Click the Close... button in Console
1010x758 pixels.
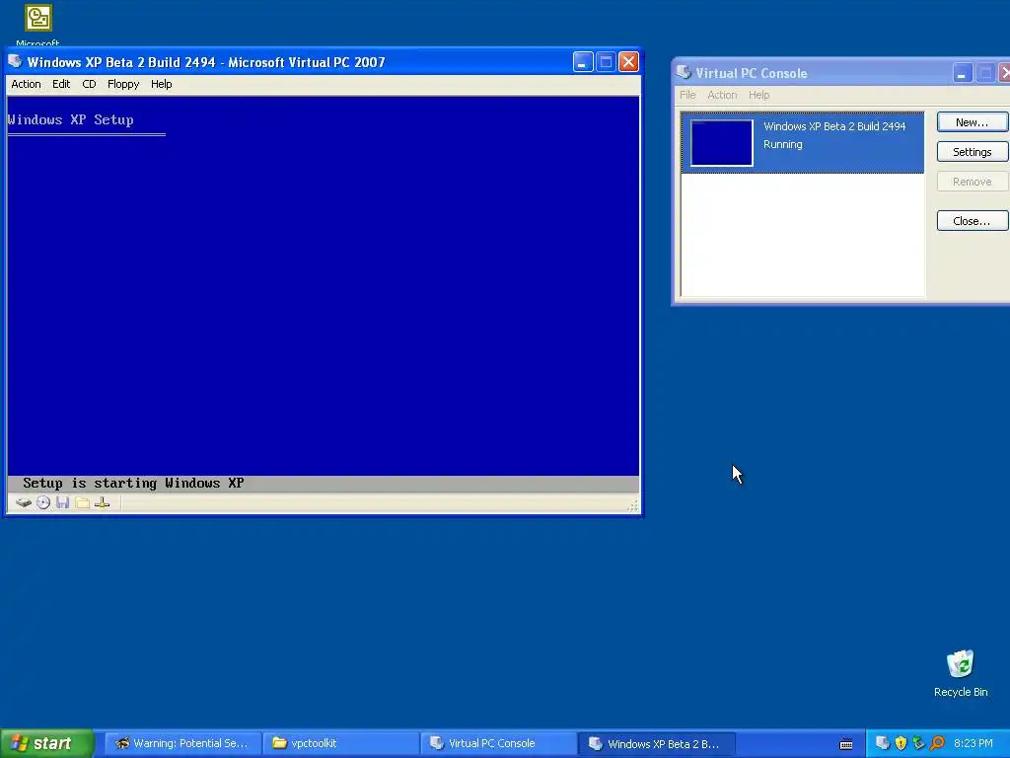972,220
